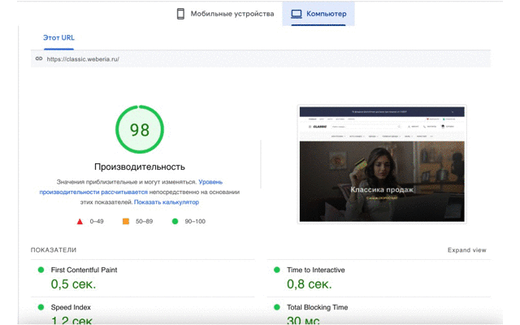
Task: Follow the Уровень производительности рассчитывается link
Action: (x=131, y=187)
